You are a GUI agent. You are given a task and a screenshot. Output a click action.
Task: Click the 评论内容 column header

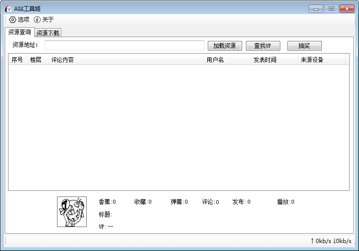tap(126, 60)
